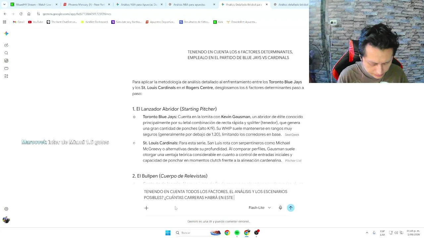Screen dimensions: 424x238
Task: Open OBS Studio from taskbar
Action: [256, 233]
